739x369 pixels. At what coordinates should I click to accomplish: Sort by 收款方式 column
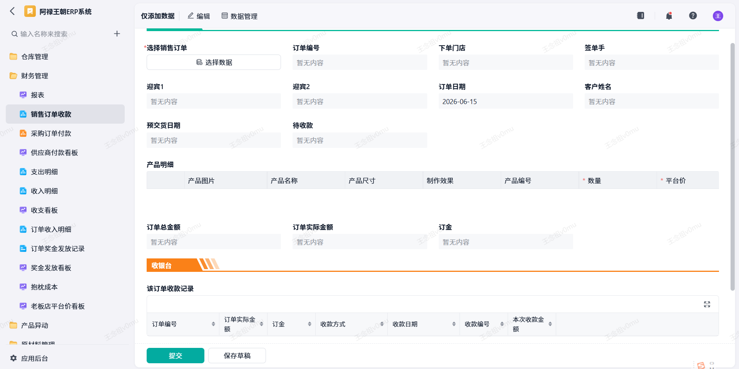(x=382, y=324)
